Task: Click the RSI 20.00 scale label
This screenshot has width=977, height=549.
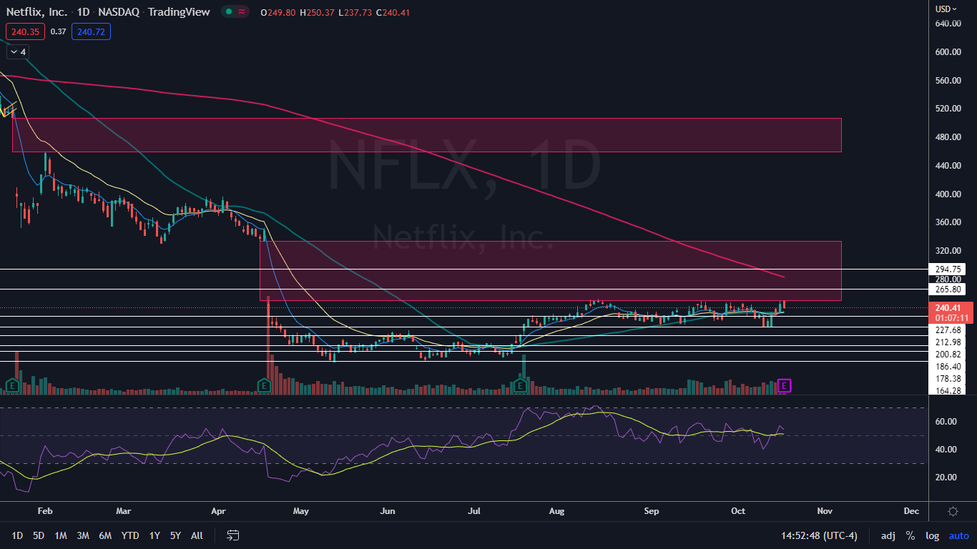Action: click(946, 478)
